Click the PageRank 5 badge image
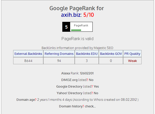Screen dimensions: 155x114 77,27
